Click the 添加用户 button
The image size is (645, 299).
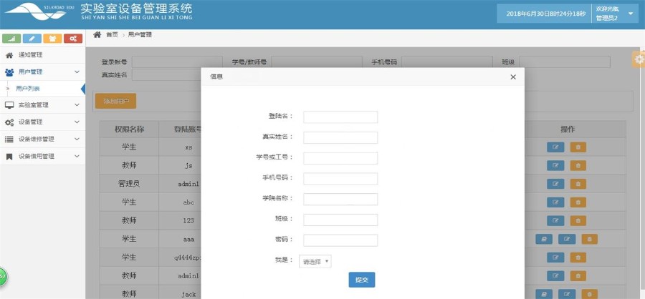(115, 101)
